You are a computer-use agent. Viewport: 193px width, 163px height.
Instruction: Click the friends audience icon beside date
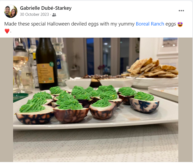point(54,15)
